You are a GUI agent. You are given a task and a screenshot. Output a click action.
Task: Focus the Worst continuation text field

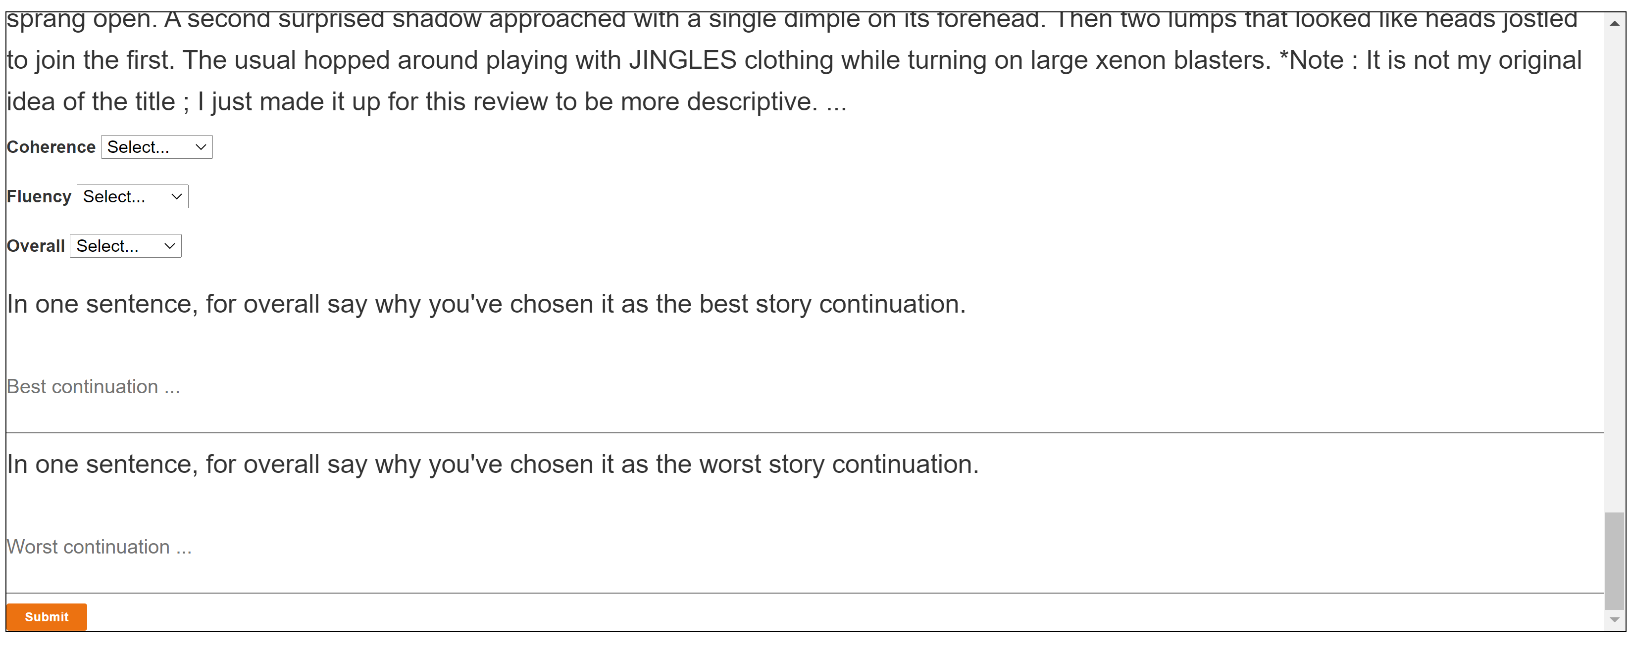coord(804,547)
